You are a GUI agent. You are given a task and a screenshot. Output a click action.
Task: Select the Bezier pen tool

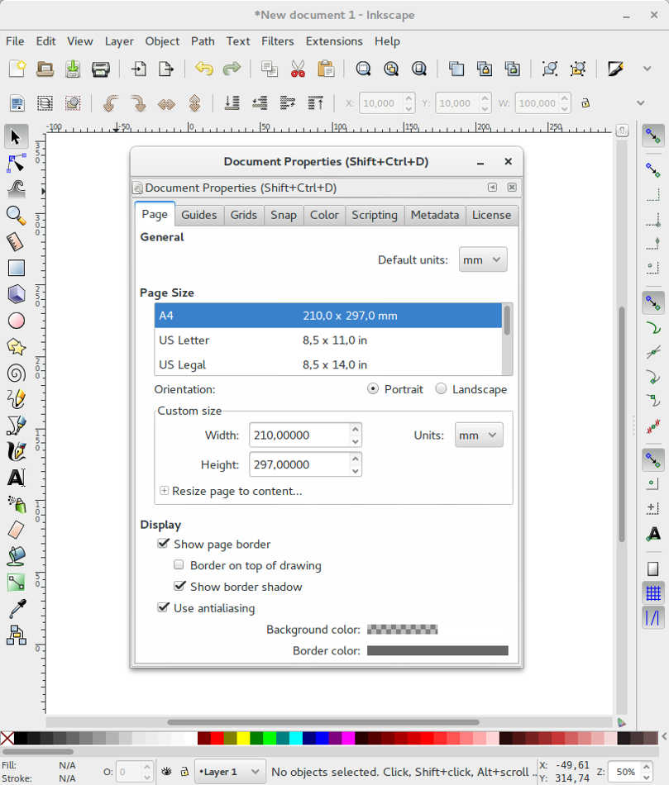click(x=16, y=425)
